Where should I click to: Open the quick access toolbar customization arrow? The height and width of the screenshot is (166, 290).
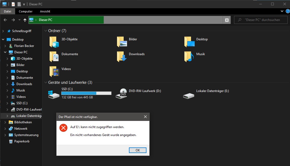coord(24,4)
